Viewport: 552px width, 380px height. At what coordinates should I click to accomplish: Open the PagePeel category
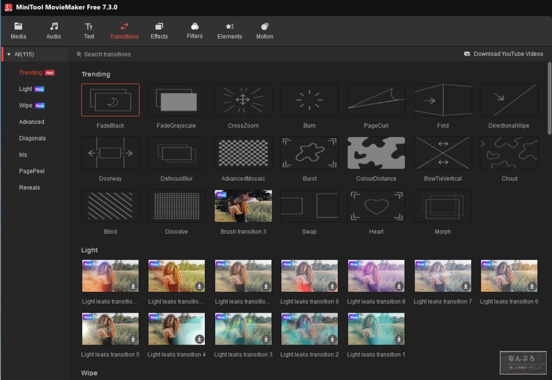pos(32,171)
